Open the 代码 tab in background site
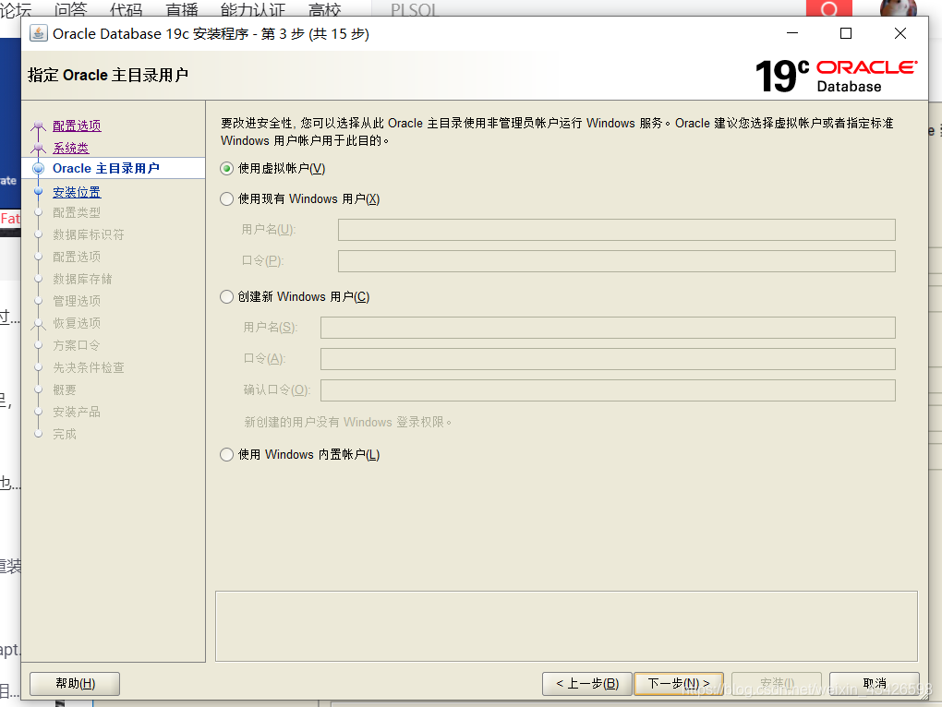The height and width of the screenshot is (707, 942). point(127,9)
